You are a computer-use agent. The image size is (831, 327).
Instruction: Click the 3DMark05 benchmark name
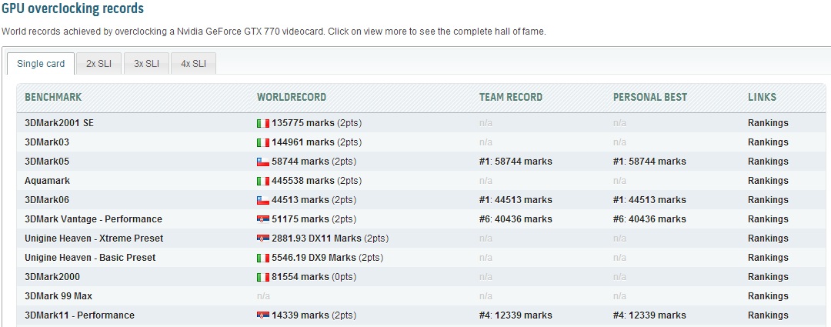pyautogui.click(x=47, y=161)
